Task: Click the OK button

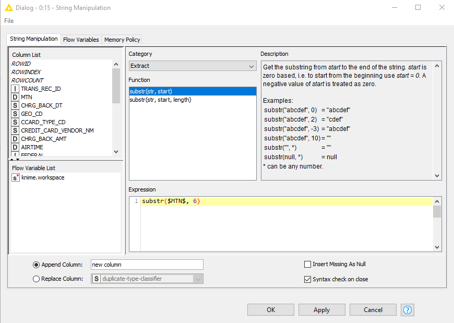Action: tap(271, 310)
